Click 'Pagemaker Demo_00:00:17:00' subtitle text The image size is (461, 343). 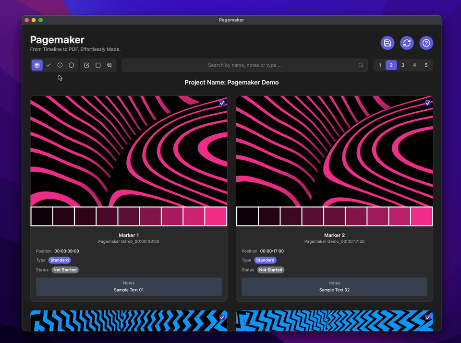(335, 241)
